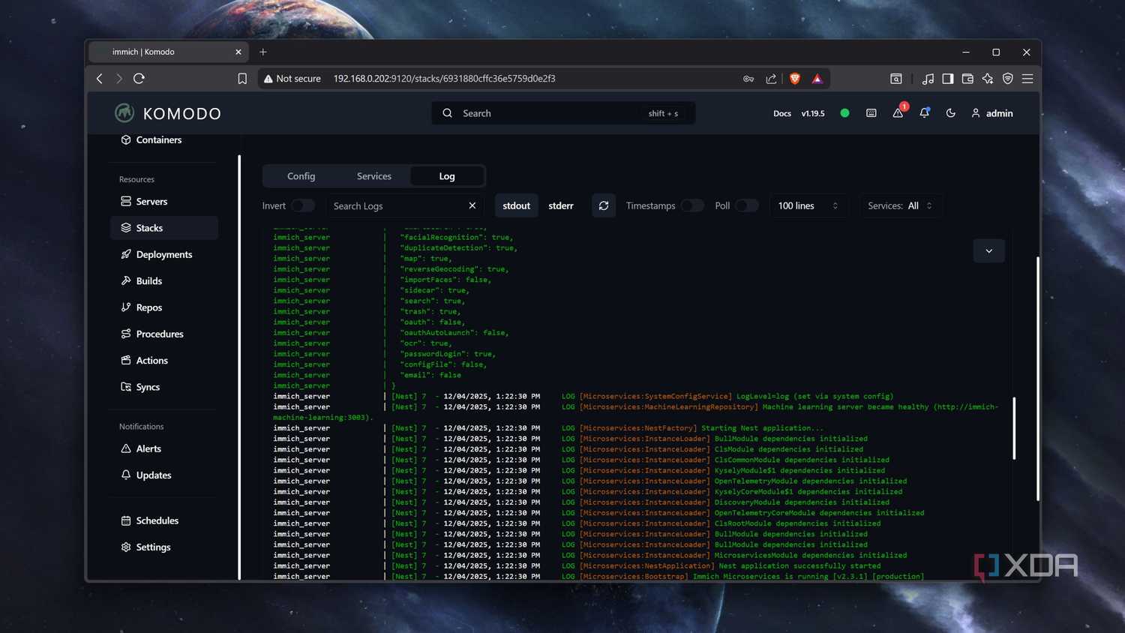1125x633 pixels.
Task: Open the Services: All dropdown
Action: click(900, 205)
